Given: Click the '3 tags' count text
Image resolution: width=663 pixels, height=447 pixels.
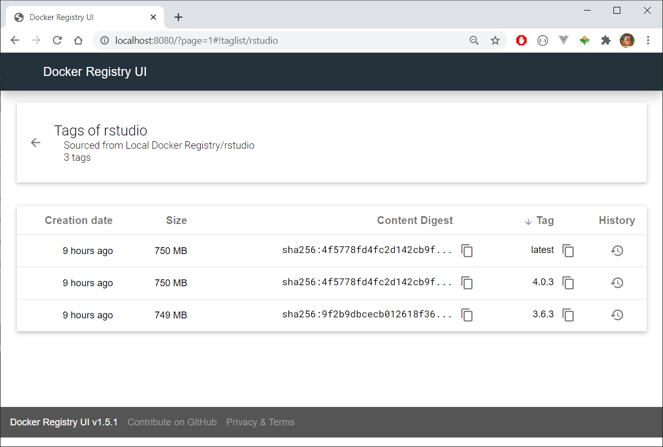Looking at the screenshot, I should (x=77, y=158).
